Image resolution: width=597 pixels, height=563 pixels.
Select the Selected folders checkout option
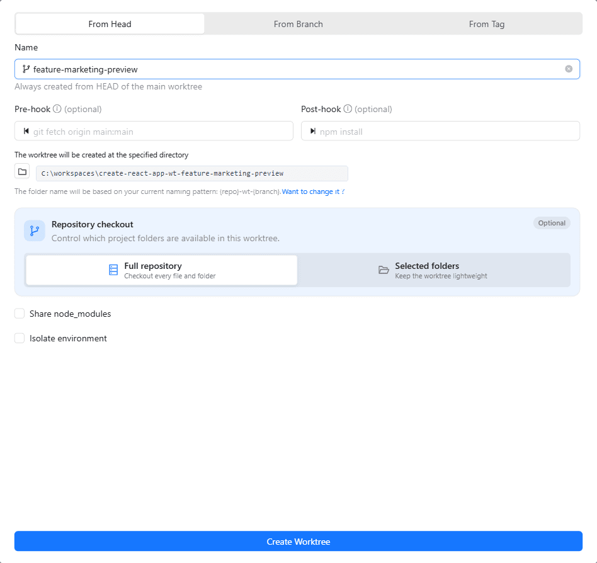tap(433, 270)
